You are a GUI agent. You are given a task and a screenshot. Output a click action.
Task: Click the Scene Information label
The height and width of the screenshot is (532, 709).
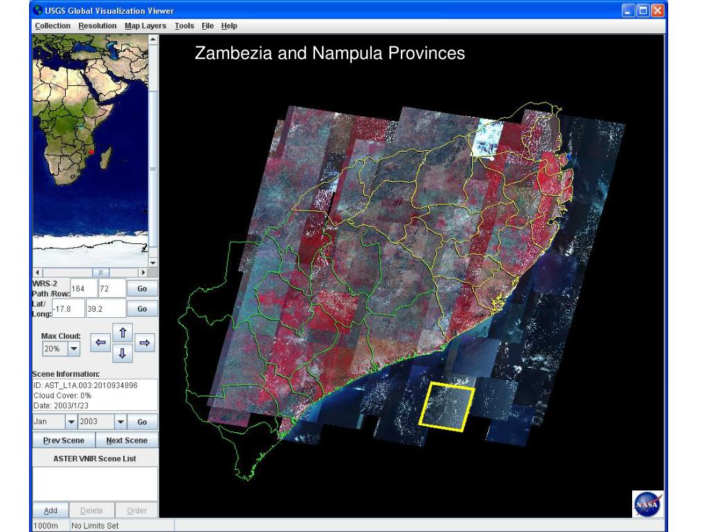click(66, 374)
